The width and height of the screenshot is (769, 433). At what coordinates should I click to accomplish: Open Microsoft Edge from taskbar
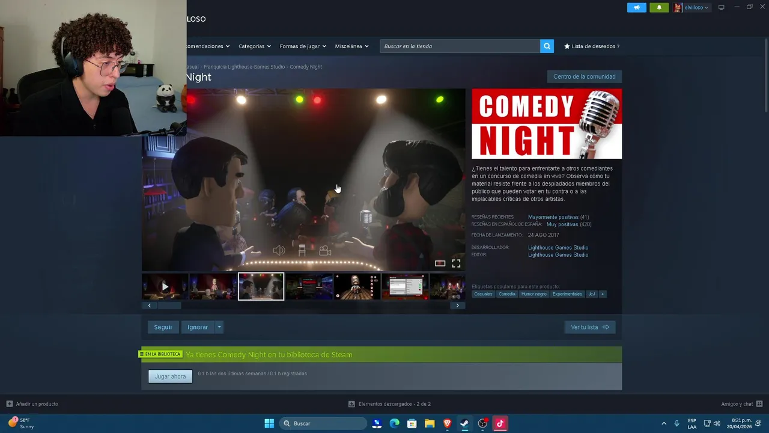[x=395, y=423]
